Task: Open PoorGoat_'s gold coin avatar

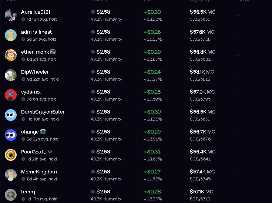Action: click(11, 155)
